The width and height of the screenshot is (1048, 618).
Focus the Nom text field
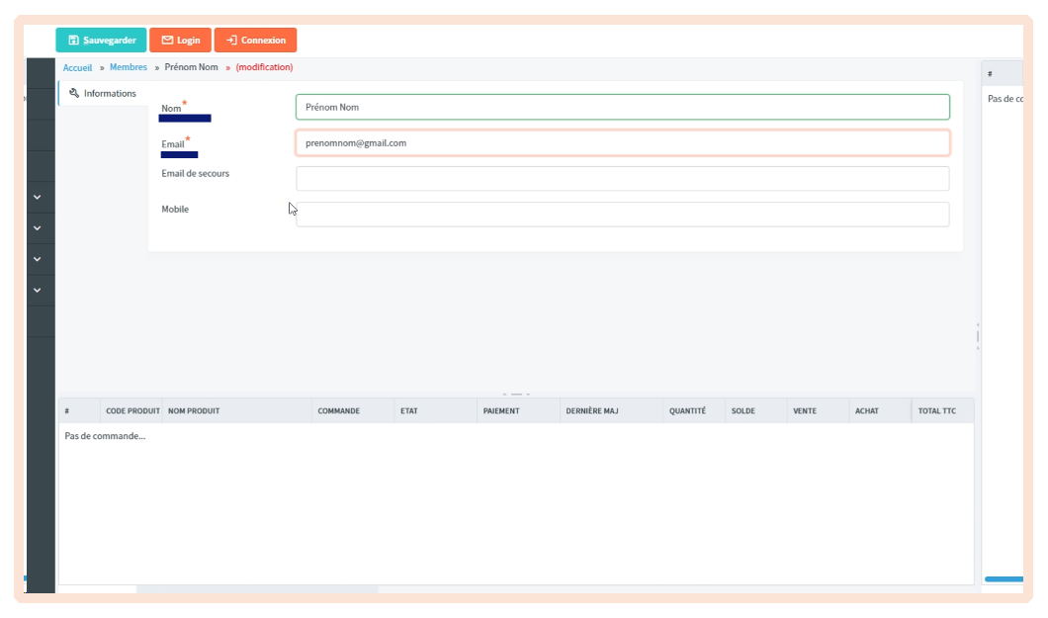tap(622, 107)
